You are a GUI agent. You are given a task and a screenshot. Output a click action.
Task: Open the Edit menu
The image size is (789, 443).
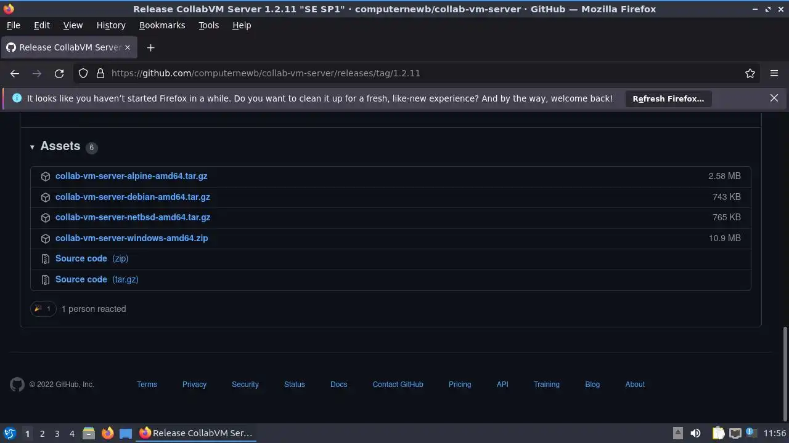pos(42,25)
